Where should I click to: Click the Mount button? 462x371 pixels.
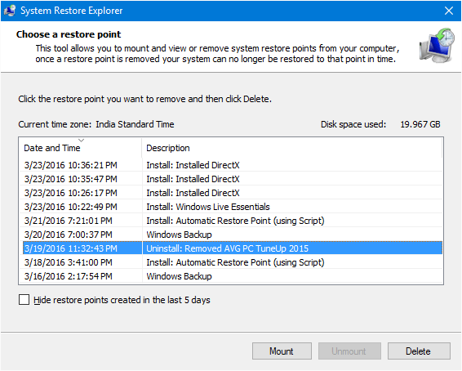[282, 351]
